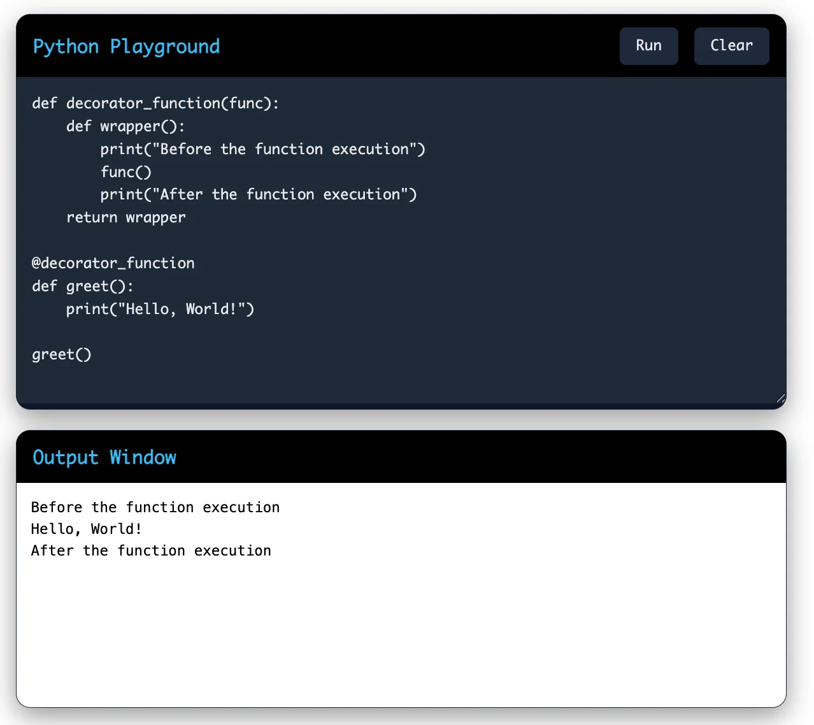Image resolution: width=814 pixels, height=725 pixels.
Task: Click output line 'Before the function execution'
Action: (155, 507)
